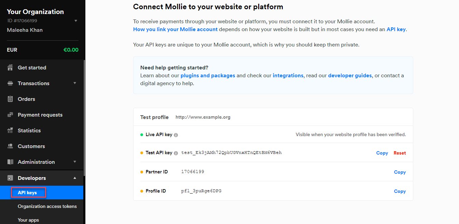Select the API keys menu item

click(27, 193)
